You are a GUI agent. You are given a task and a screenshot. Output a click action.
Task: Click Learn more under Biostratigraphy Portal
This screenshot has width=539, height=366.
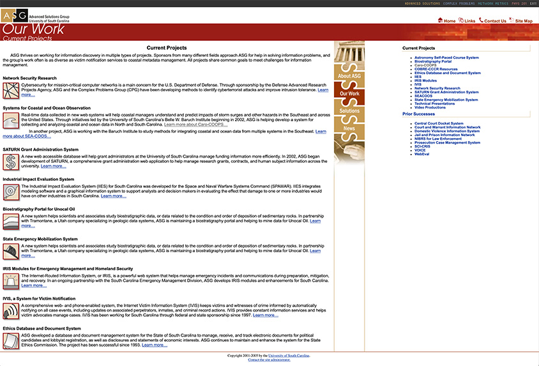click(x=315, y=221)
